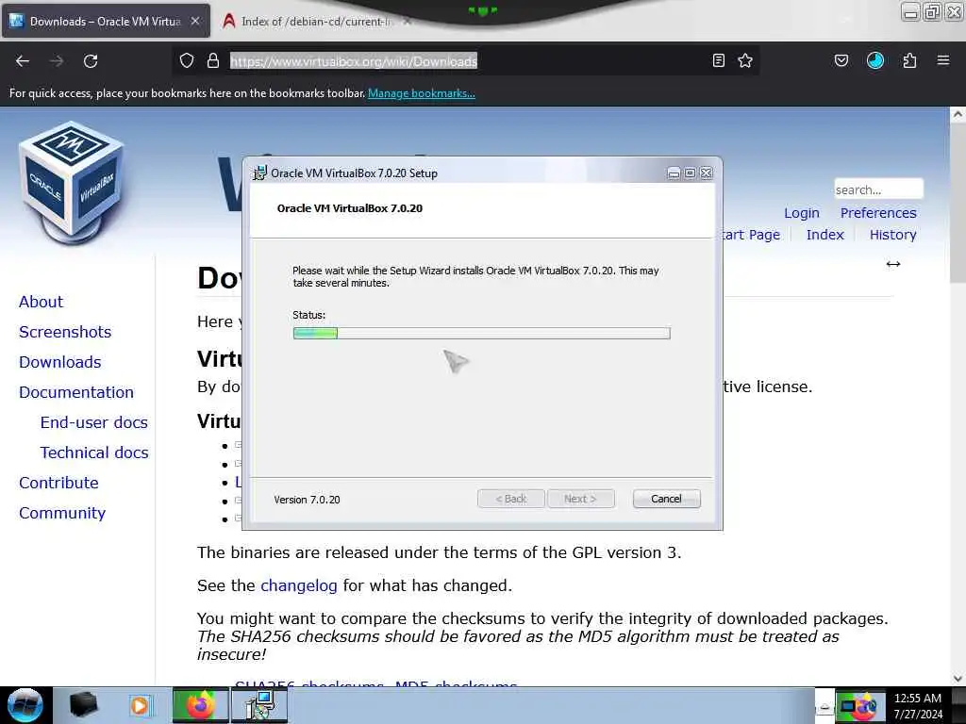The image size is (966, 724).
Task: Open the Community sidebar link
Action: coord(62,513)
